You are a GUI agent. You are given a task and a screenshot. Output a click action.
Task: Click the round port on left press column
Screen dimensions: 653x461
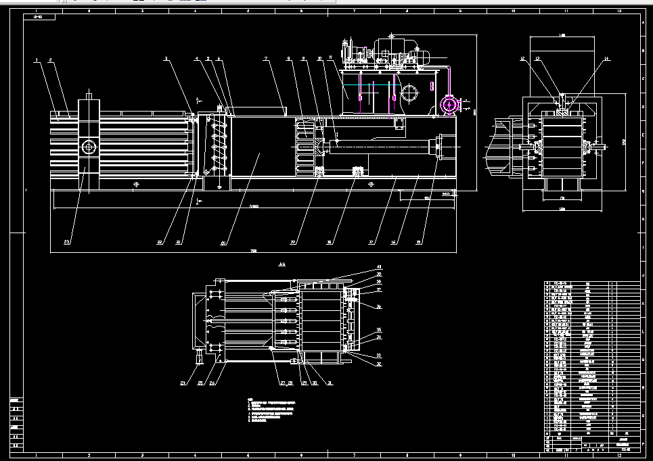(89, 147)
